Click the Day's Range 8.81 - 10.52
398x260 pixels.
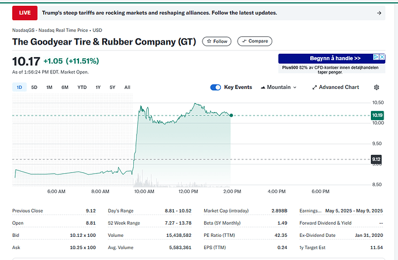coord(178,211)
